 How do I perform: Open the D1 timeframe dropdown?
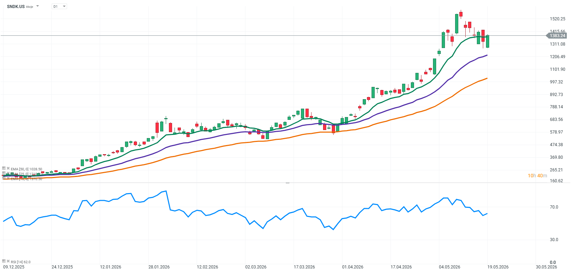(59, 6)
